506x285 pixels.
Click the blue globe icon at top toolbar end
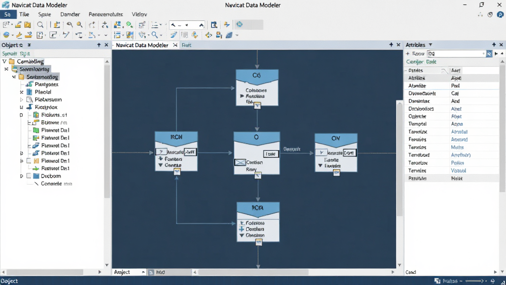click(240, 25)
